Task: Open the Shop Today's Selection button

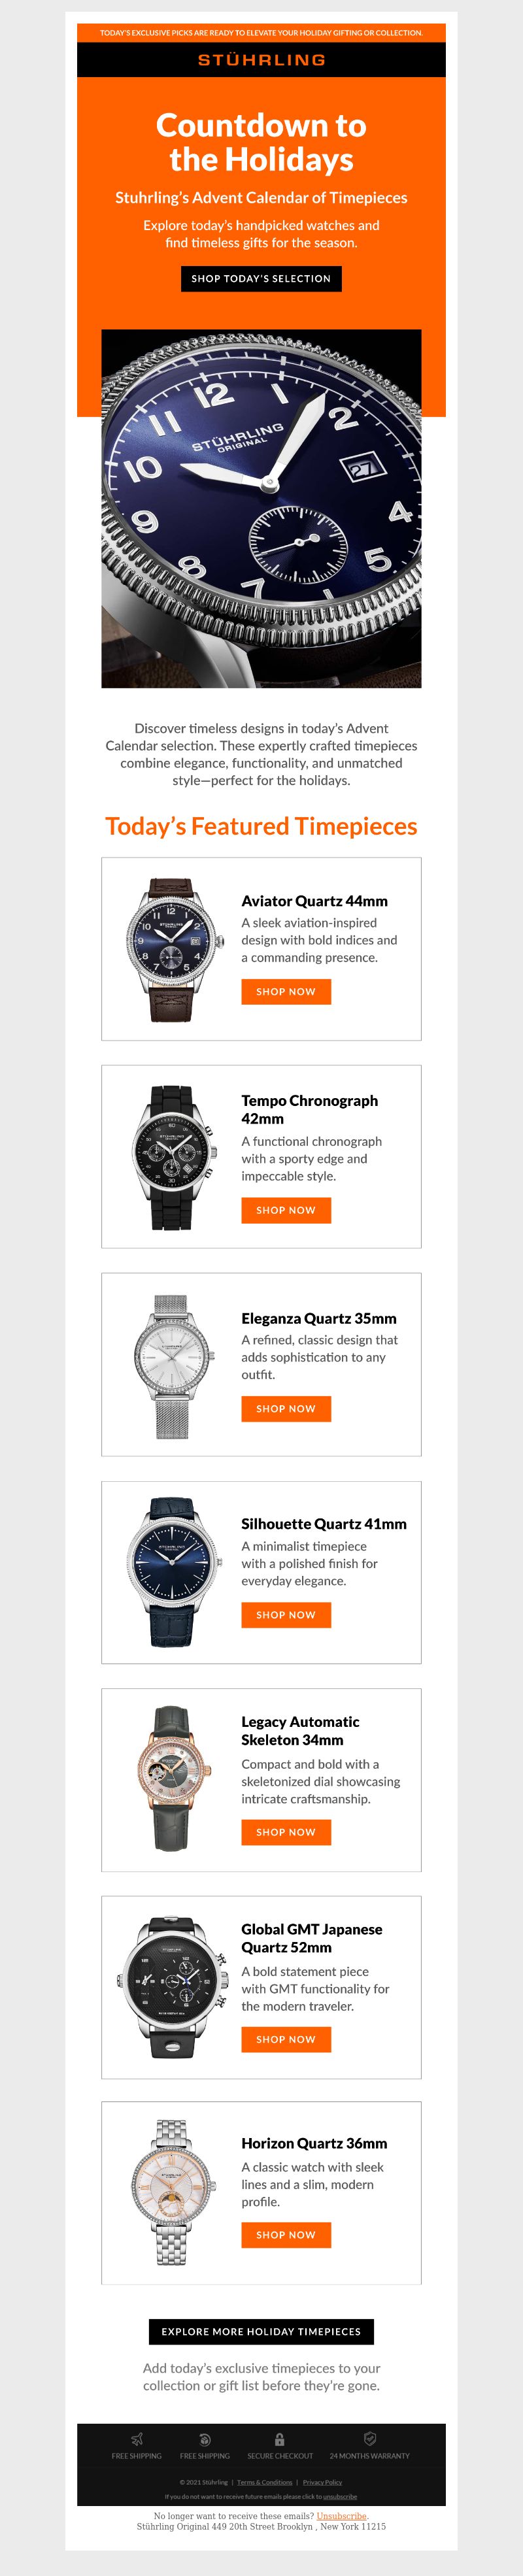Action: pyautogui.click(x=261, y=278)
